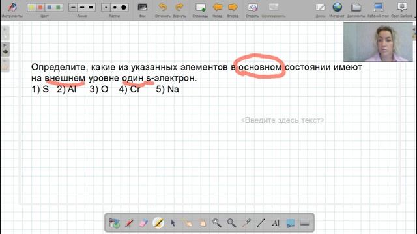Select the Zoom Out magnifier
Image resolution: width=417 pixels, height=234 pixels.
231,223
